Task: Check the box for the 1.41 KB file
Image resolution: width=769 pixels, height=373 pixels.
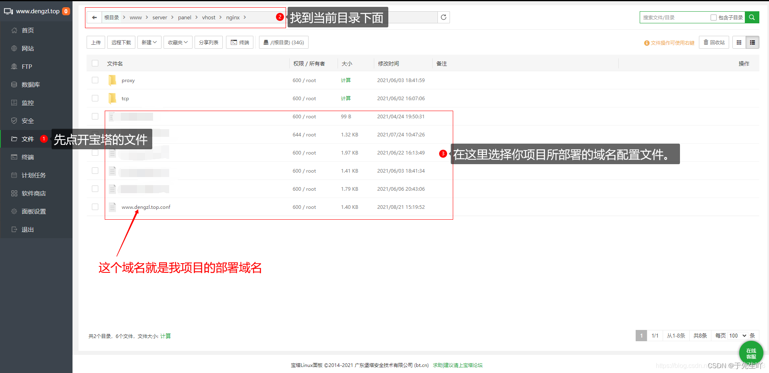Action: click(x=95, y=171)
